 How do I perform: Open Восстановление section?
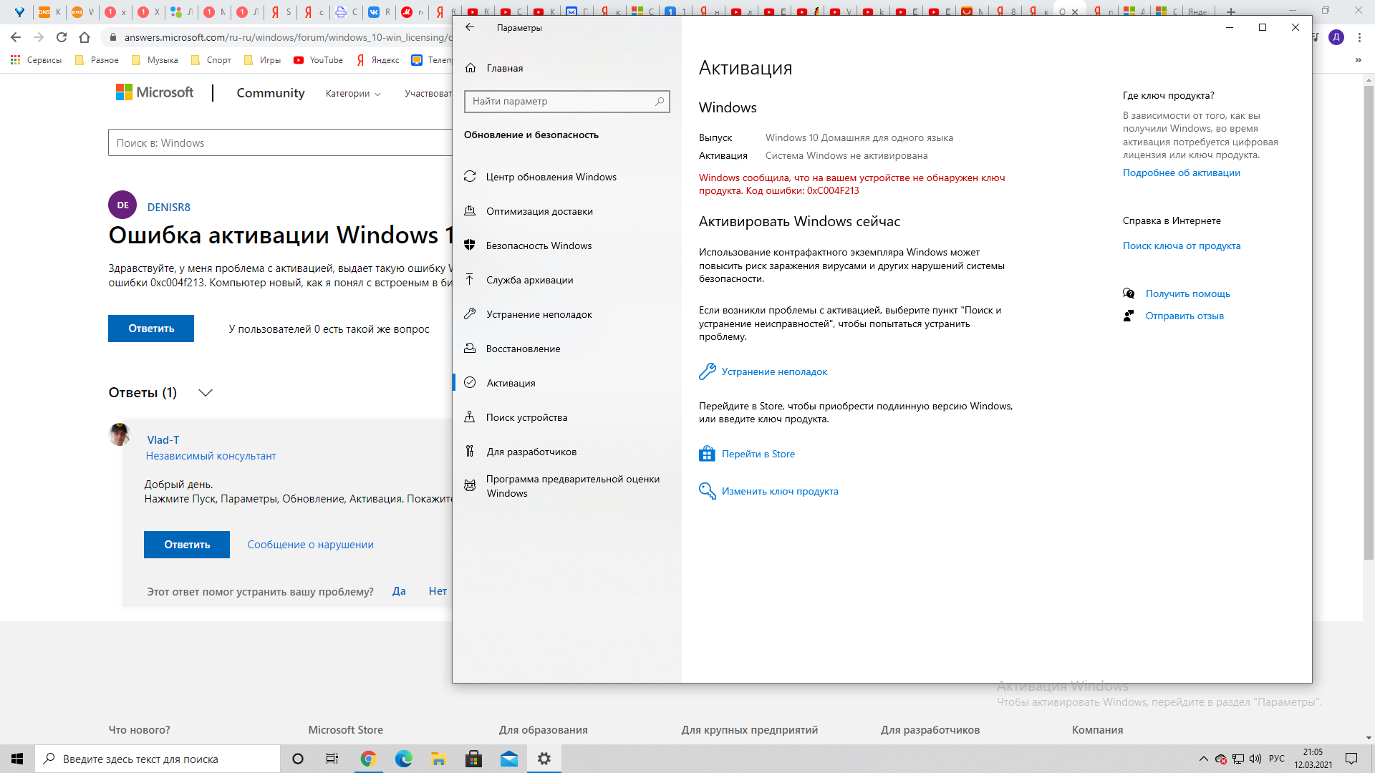coord(523,349)
